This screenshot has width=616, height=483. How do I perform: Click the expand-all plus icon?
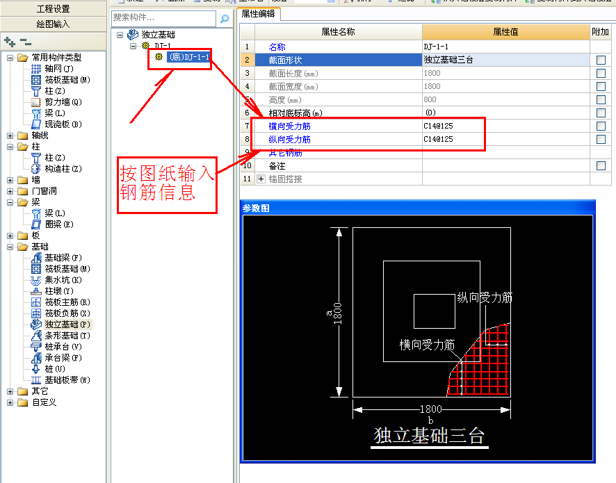(10, 41)
